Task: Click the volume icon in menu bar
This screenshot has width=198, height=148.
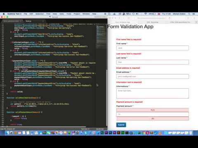Action: tap(137, 14)
